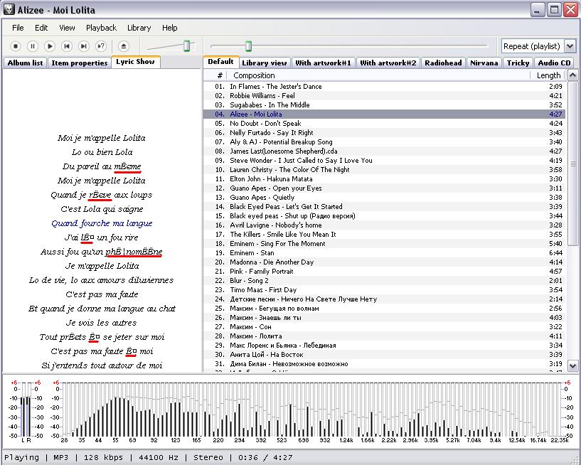Pause the current track
The image size is (581, 465).
coord(33,46)
